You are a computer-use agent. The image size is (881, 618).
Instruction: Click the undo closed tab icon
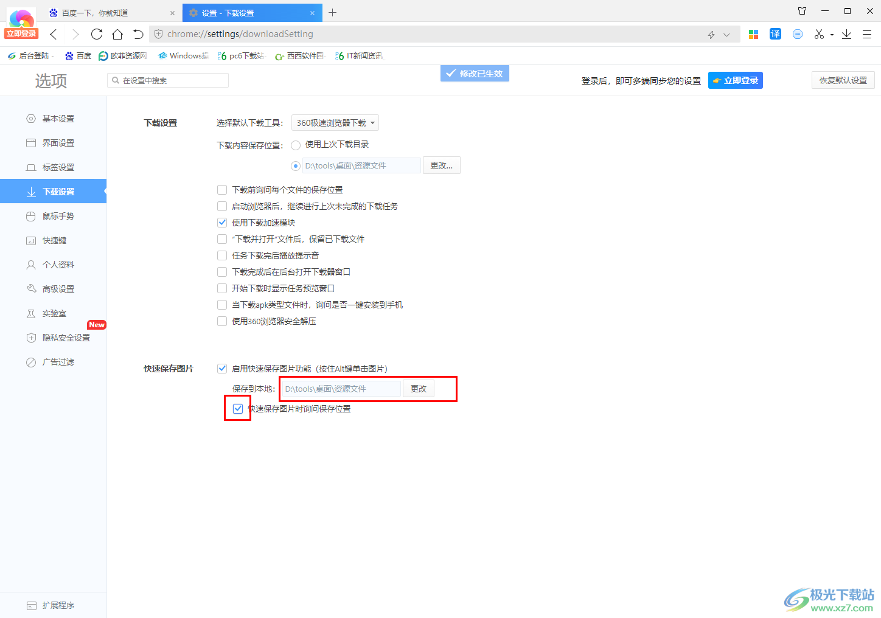(138, 34)
